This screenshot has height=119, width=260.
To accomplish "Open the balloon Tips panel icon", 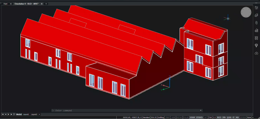I will click(256, 45).
